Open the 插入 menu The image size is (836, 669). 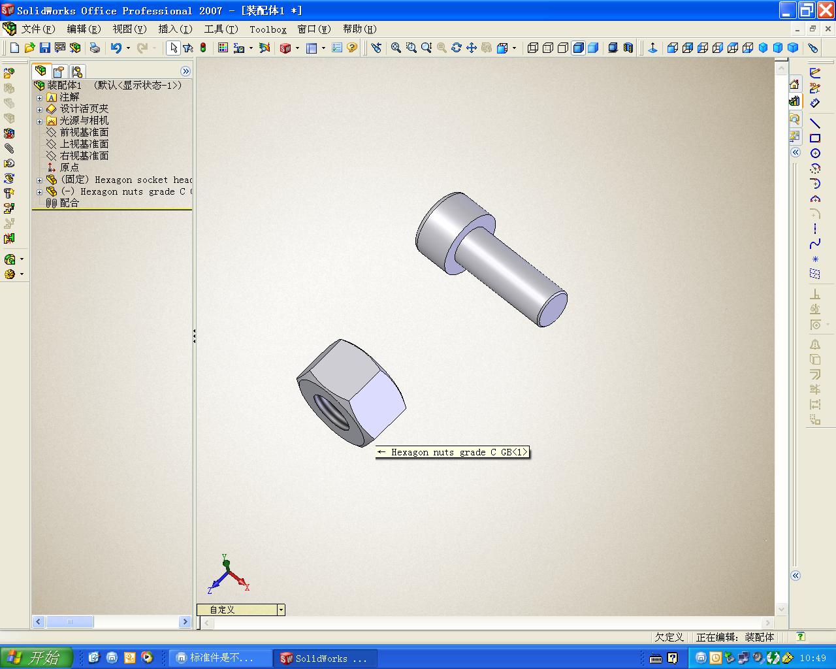175,29
